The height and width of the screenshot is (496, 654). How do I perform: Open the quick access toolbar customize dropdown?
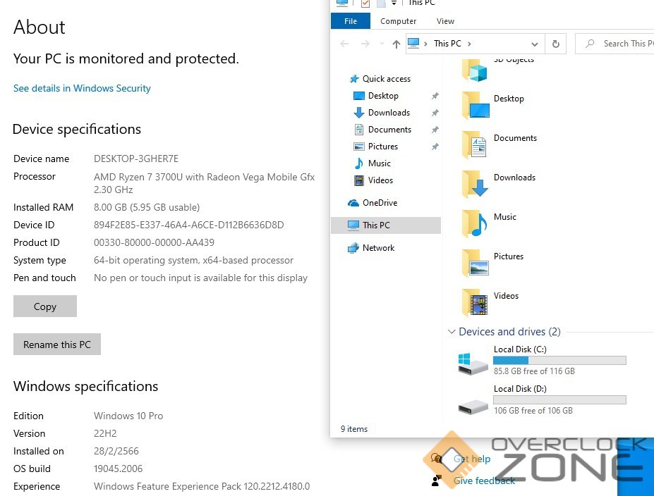394,4
